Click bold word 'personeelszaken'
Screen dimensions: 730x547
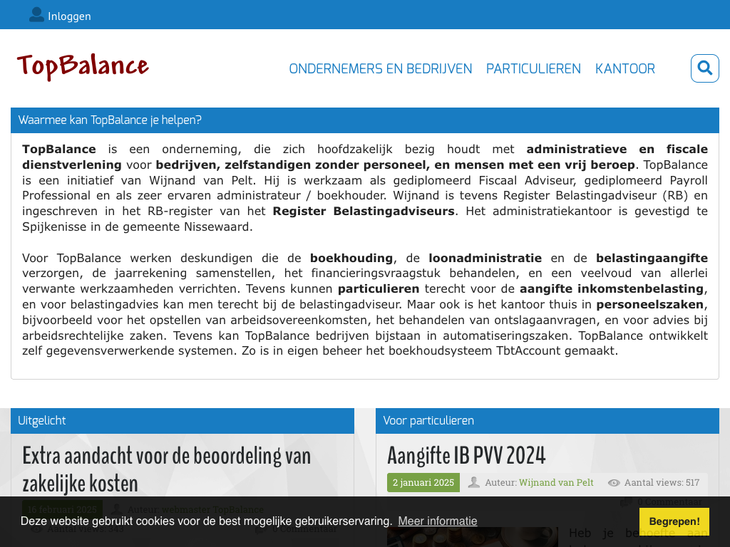click(650, 305)
